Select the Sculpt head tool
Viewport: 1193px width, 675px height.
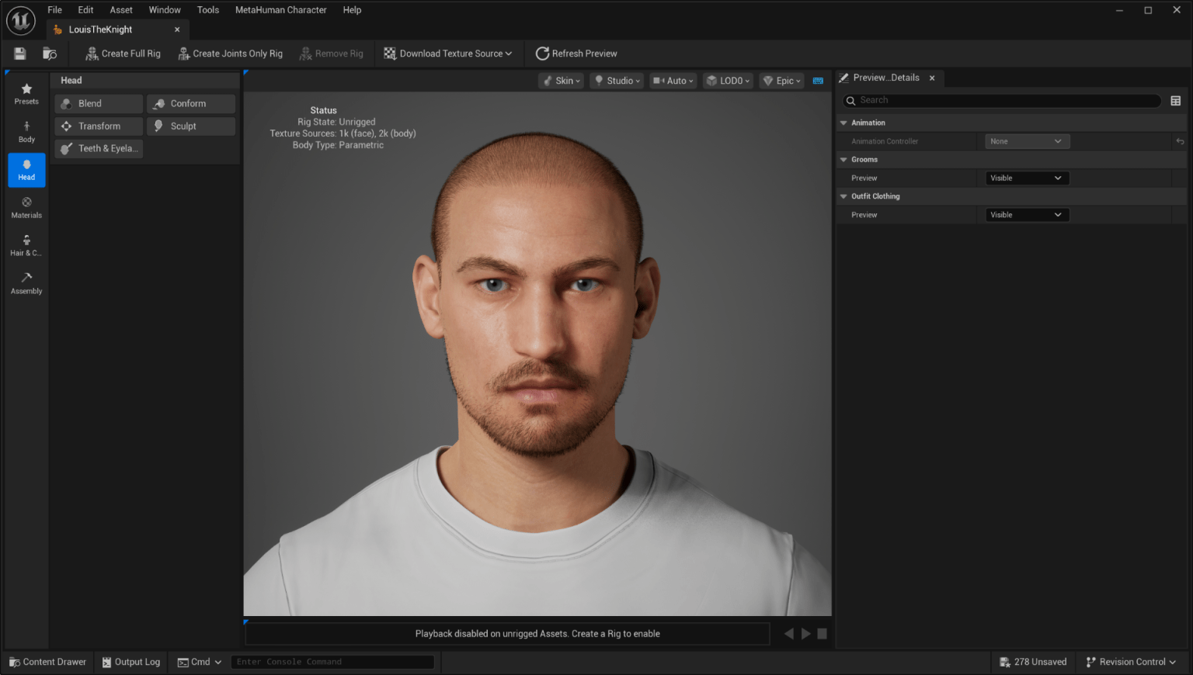tap(190, 126)
